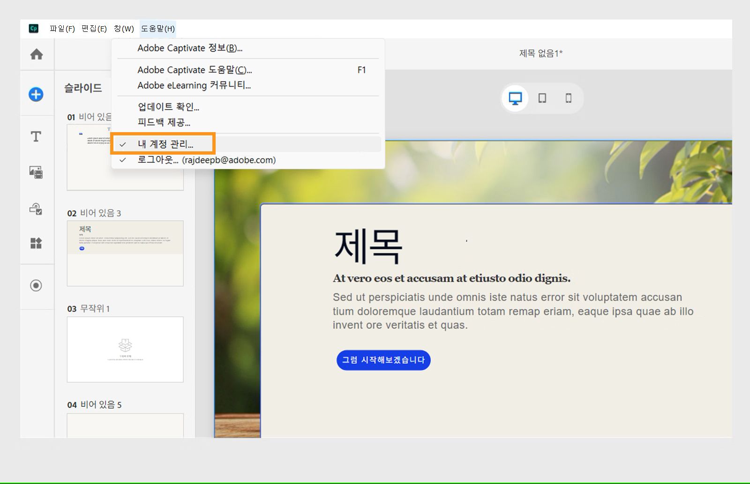The image size is (750, 484).
Task: Choose Adobe Captivate 정보(B) menu entry
Action: click(x=248, y=48)
